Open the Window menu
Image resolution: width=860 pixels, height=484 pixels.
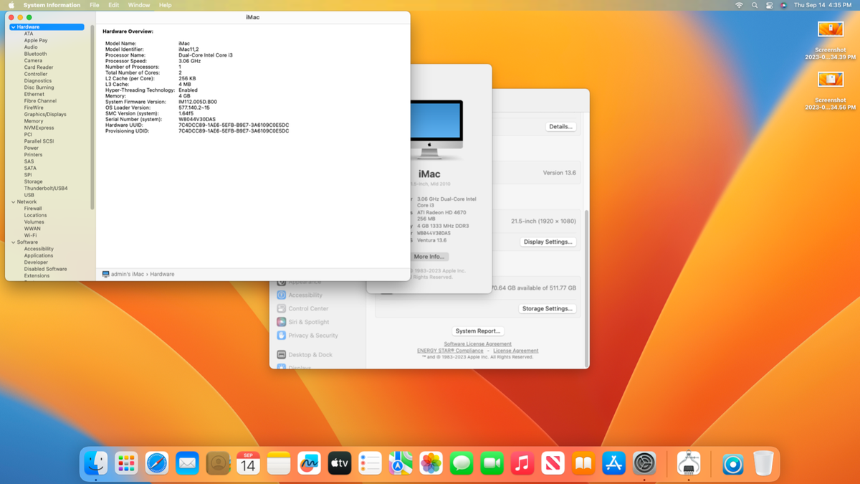tap(138, 5)
